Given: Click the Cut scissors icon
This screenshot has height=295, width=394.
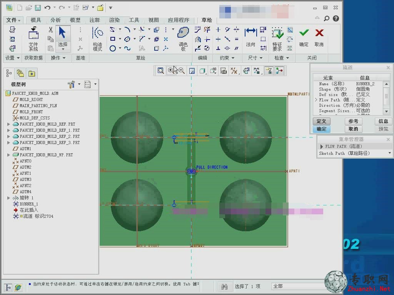Looking at the screenshot, I should point(50,30).
